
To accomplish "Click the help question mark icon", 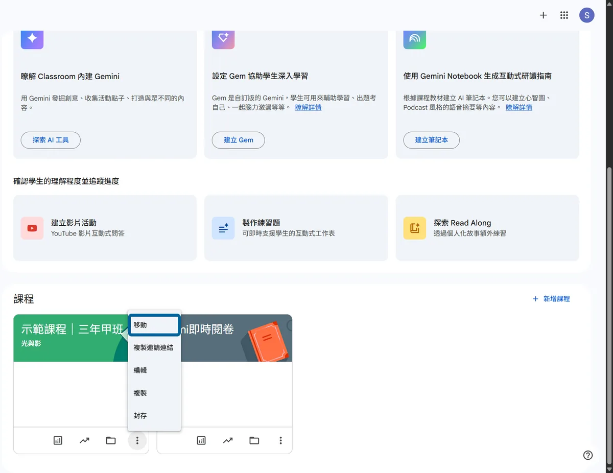I will tap(588, 455).
